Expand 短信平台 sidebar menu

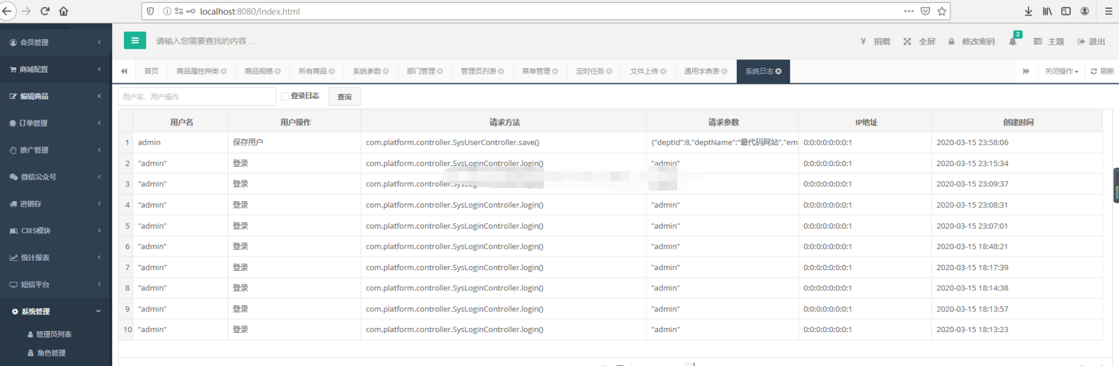(x=56, y=284)
